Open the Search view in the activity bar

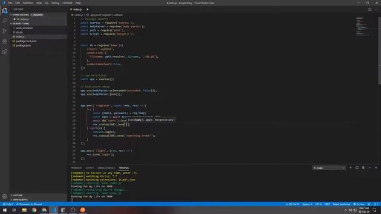(x=5, y=21)
